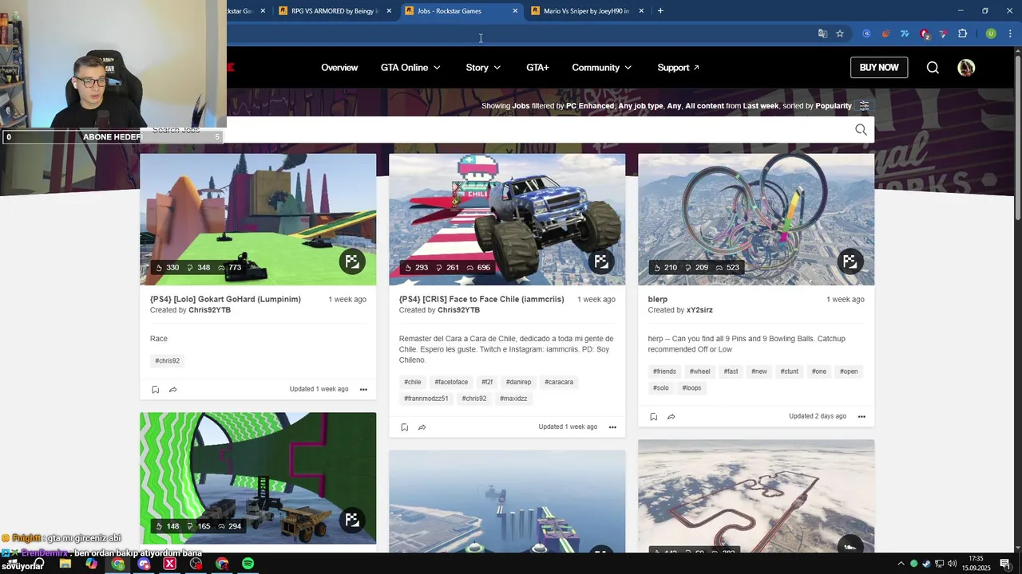Click the magnifier in the Search Jobs bar
This screenshot has height=574, width=1022.
click(x=861, y=130)
